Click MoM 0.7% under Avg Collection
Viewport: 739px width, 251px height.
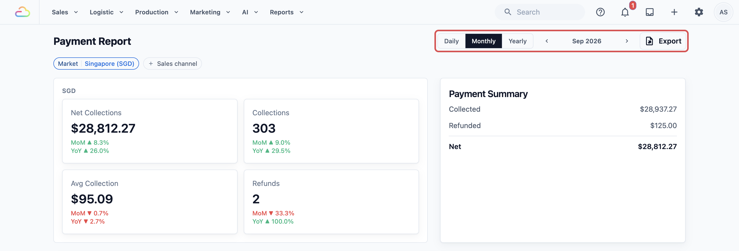[90, 213]
